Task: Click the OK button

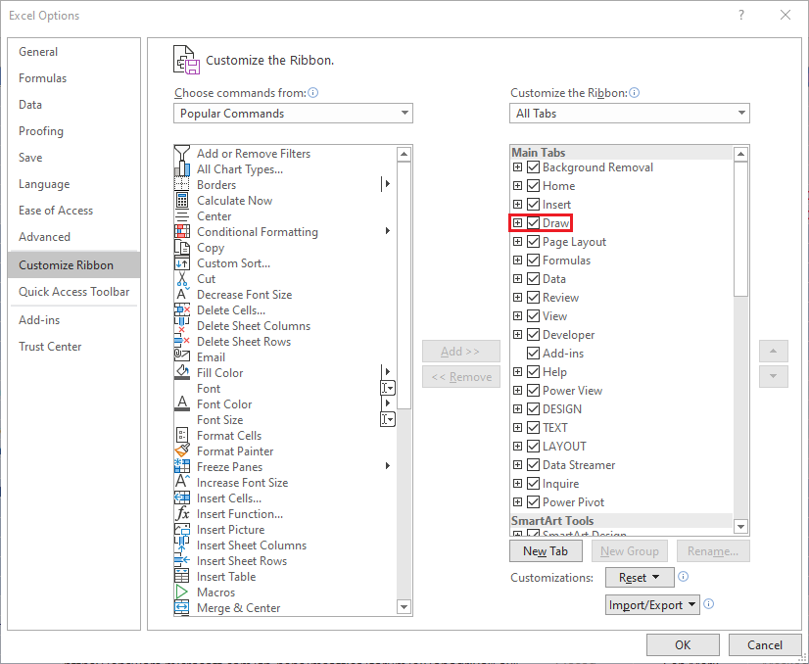Action: coord(683,645)
